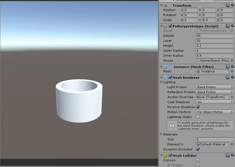Viewport: 235px width, 167px height.
Task: Open the Motion Vectors dropdown
Action: coord(215,112)
